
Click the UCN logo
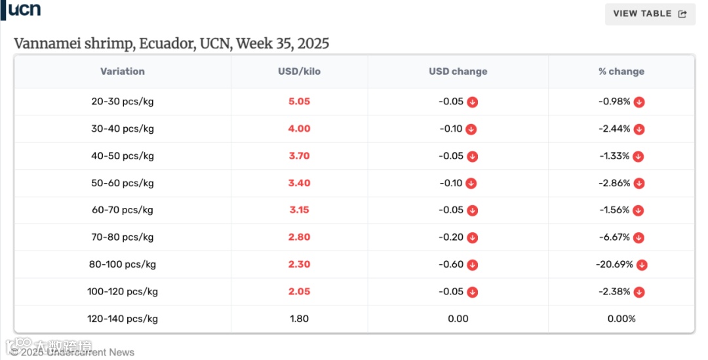point(22,10)
